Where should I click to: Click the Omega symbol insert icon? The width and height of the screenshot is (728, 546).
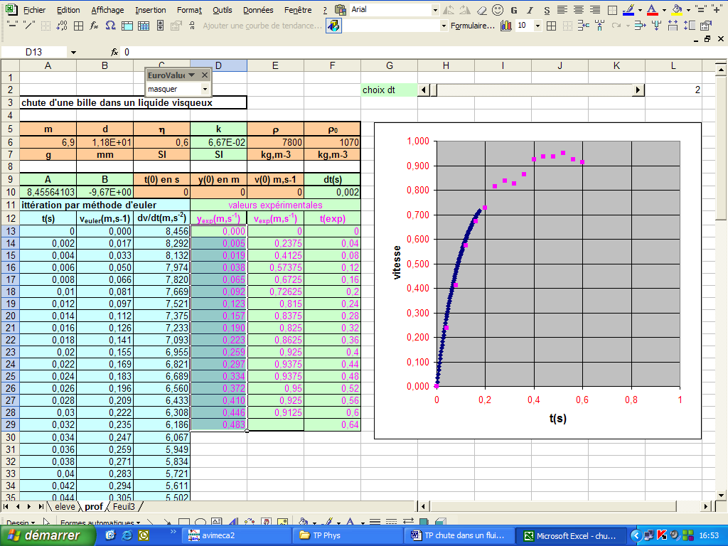point(110,26)
